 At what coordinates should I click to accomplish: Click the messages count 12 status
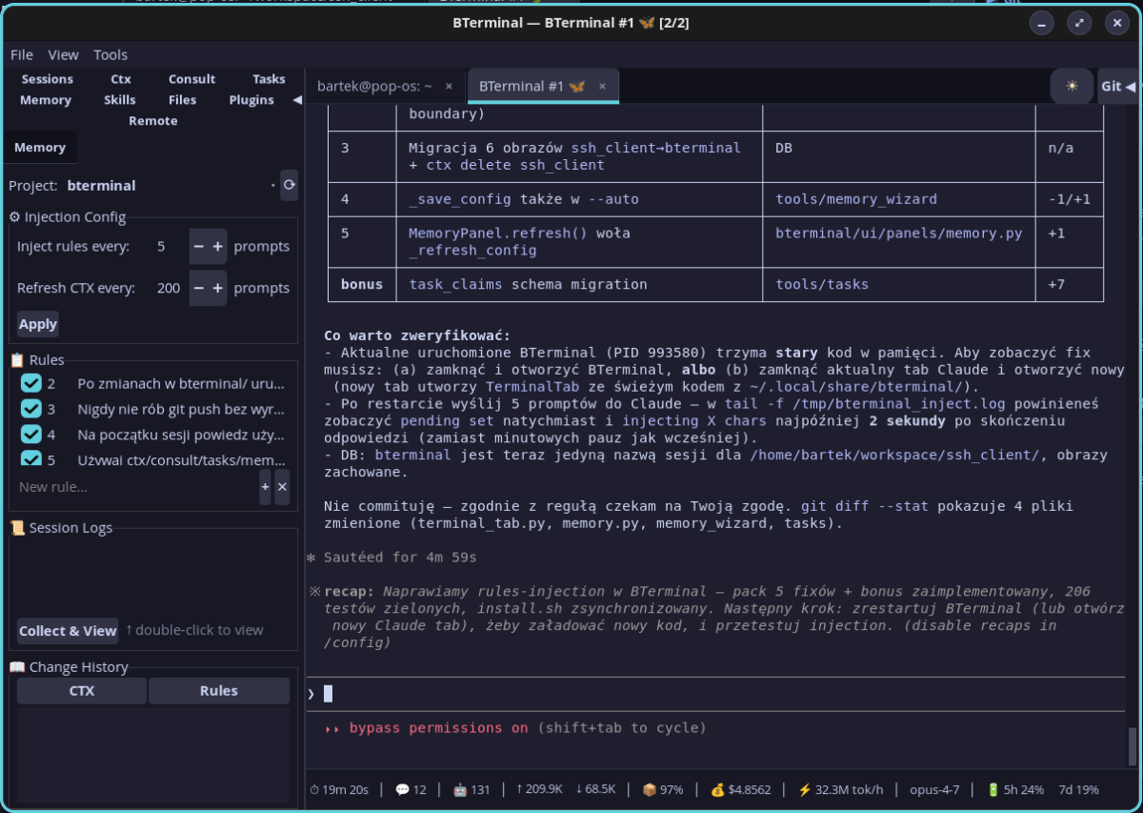(x=411, y=790)
